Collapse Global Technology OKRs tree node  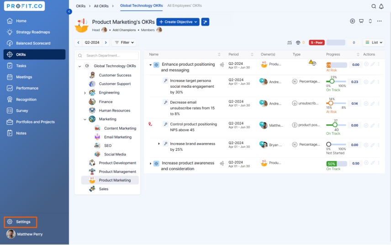tap(79, 66)
